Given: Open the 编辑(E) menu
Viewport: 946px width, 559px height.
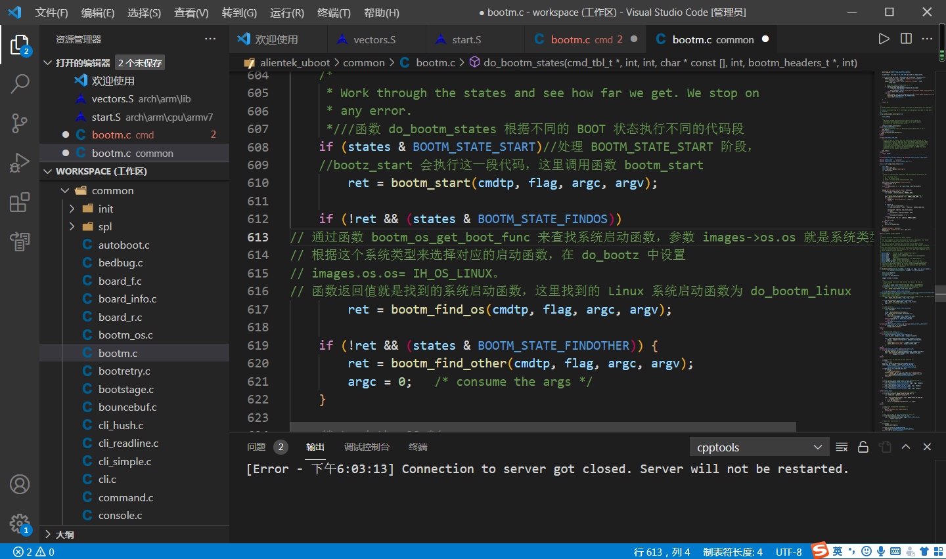Looking at the screenshot, I should (98, 12).
